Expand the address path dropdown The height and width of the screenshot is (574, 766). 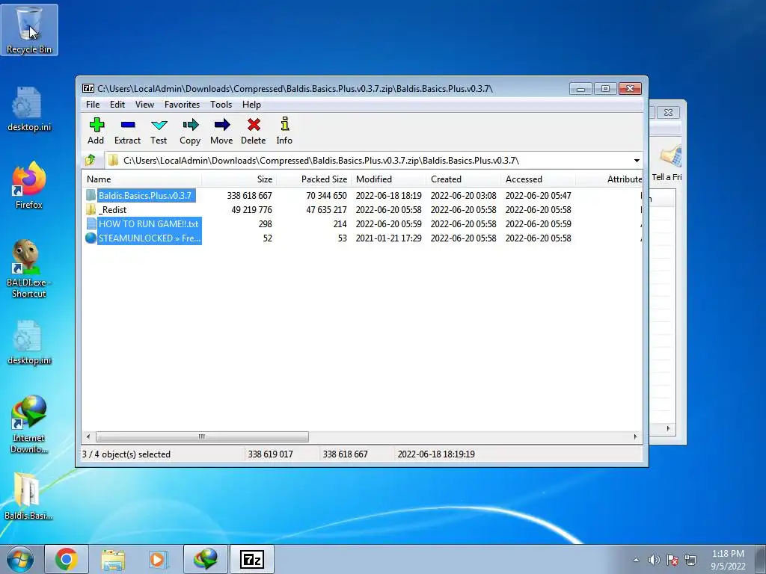[637, 161]
